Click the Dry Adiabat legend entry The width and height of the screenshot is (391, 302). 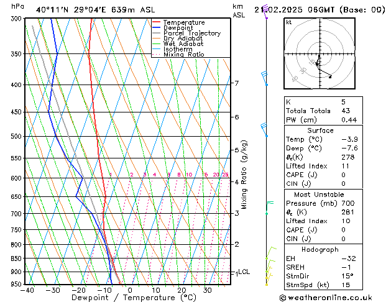click(178, 39)
